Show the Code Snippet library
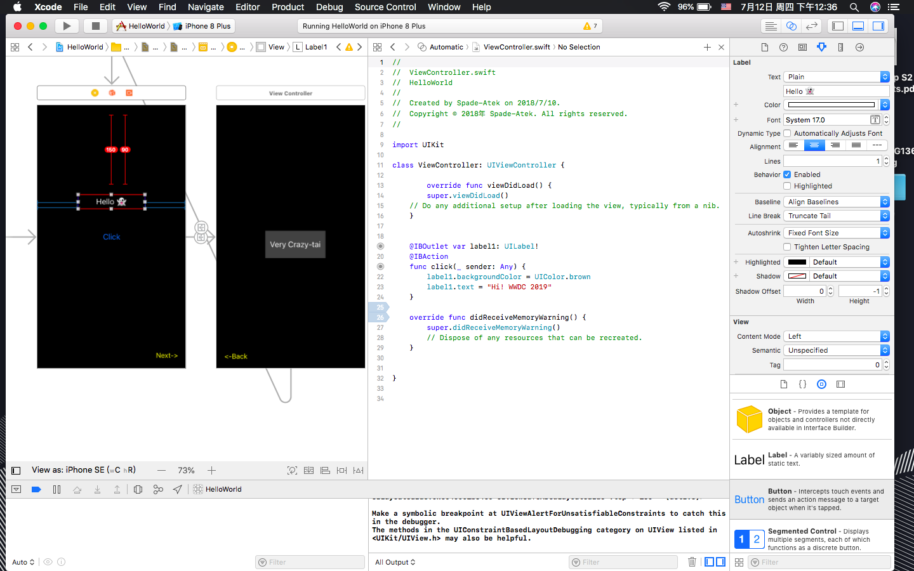The width and height of the screenshot is (914, 571). pos(803,384)
